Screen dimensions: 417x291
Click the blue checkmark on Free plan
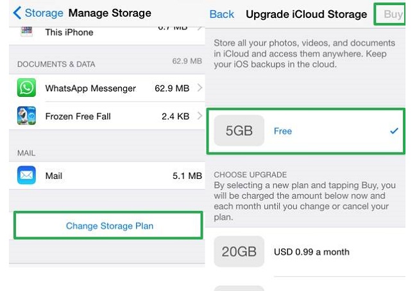[394, 131]
